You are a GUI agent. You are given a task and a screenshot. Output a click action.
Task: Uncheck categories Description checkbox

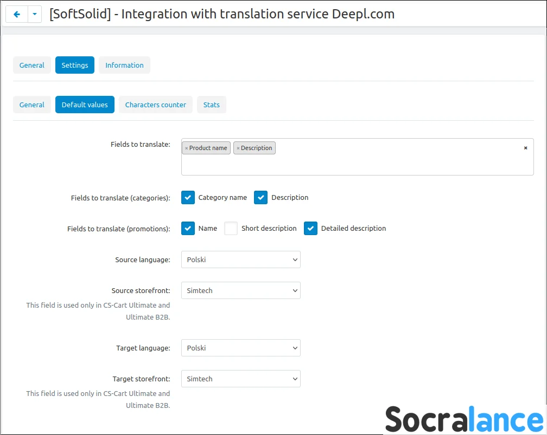click(261, 198)
